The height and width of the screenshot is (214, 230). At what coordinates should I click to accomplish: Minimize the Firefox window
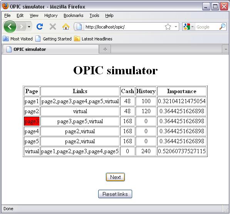206,7
